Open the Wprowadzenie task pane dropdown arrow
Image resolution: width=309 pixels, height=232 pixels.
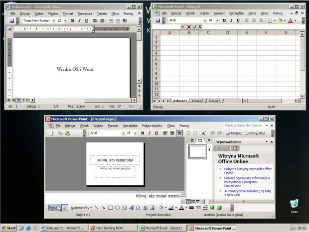[x=267, y=142]
